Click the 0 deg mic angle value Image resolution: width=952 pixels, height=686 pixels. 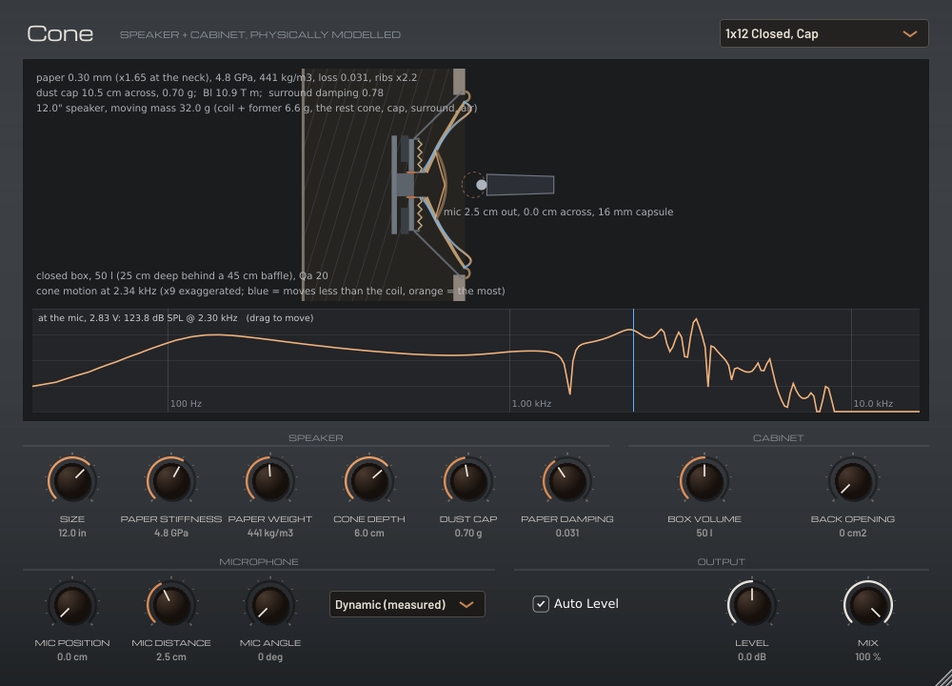coord(270,656)
